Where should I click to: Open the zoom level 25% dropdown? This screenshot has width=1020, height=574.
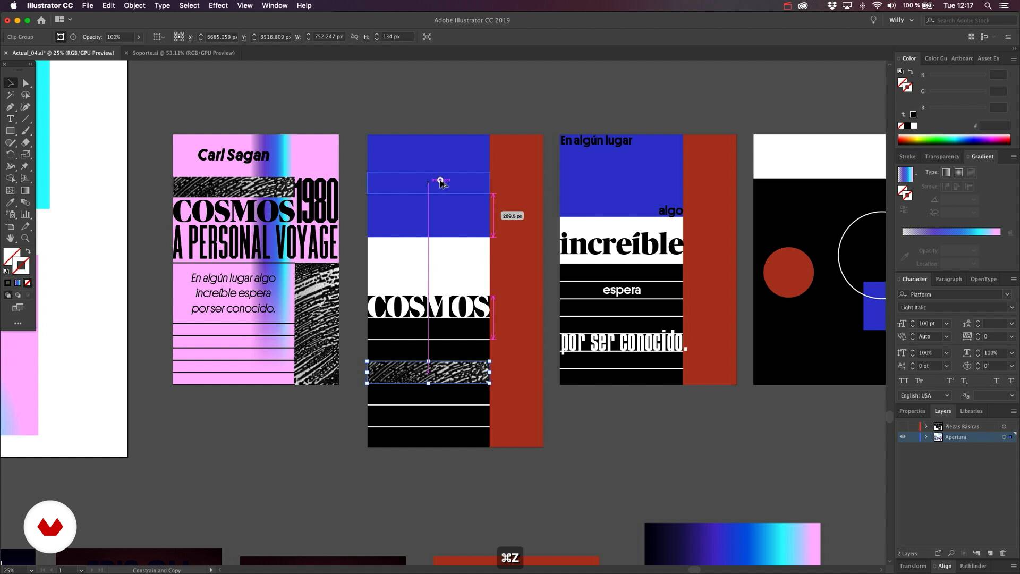[31, 570]
